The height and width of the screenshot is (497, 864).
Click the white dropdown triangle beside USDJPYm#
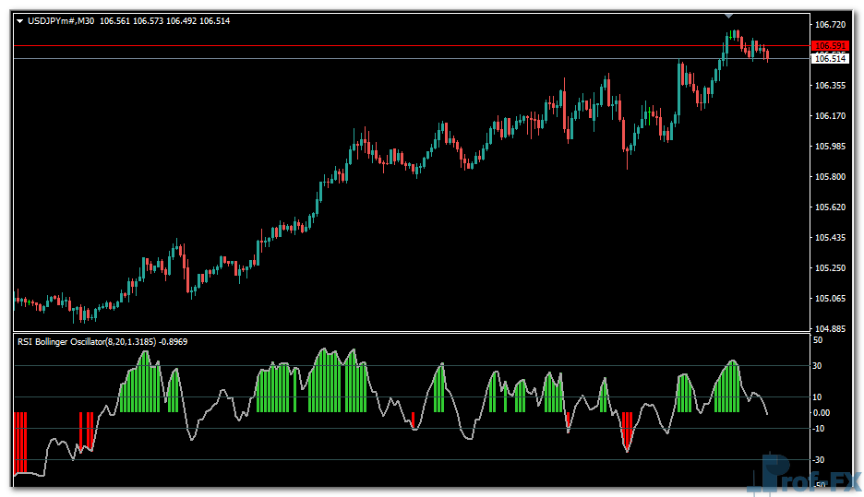19,21
